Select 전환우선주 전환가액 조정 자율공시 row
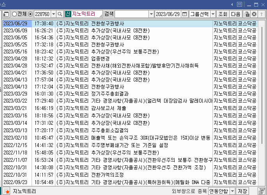267x195 pixels. 130,168
